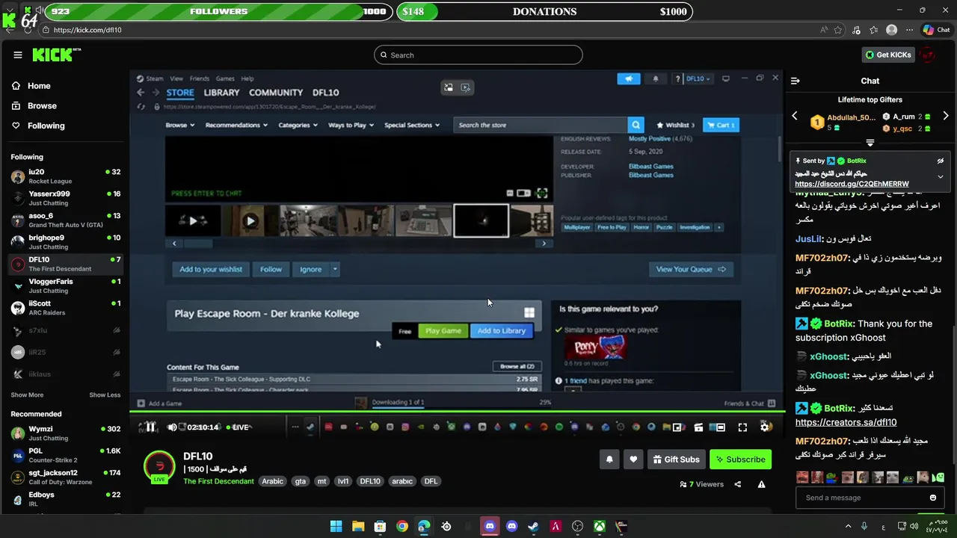Open Google Chrome from taskbar
Screen dimensions: 957x538
(x=402, y=527)
